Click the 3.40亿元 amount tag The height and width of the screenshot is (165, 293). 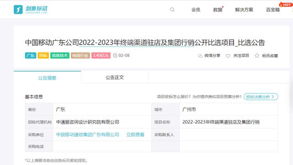pos(101,56)
